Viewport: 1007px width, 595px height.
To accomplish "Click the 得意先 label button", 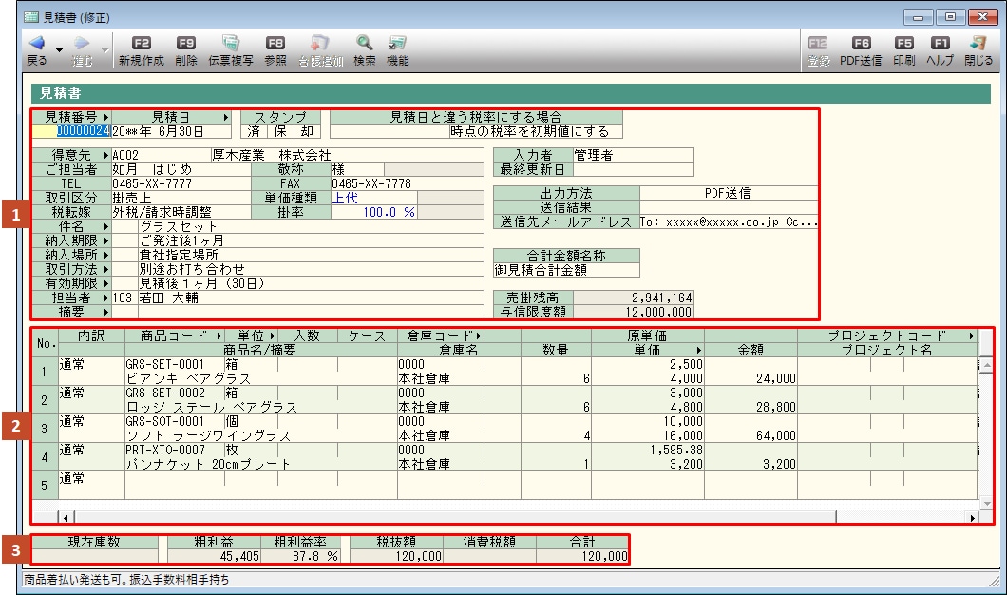I will (x=70, y=154).
